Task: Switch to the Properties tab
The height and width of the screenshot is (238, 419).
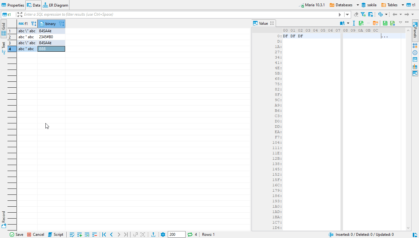Action: point(13,5)
